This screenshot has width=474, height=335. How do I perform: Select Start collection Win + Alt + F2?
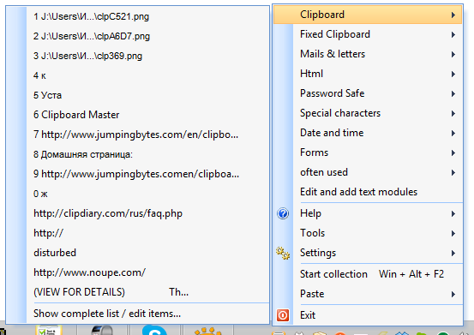click(x=368, y=274)
